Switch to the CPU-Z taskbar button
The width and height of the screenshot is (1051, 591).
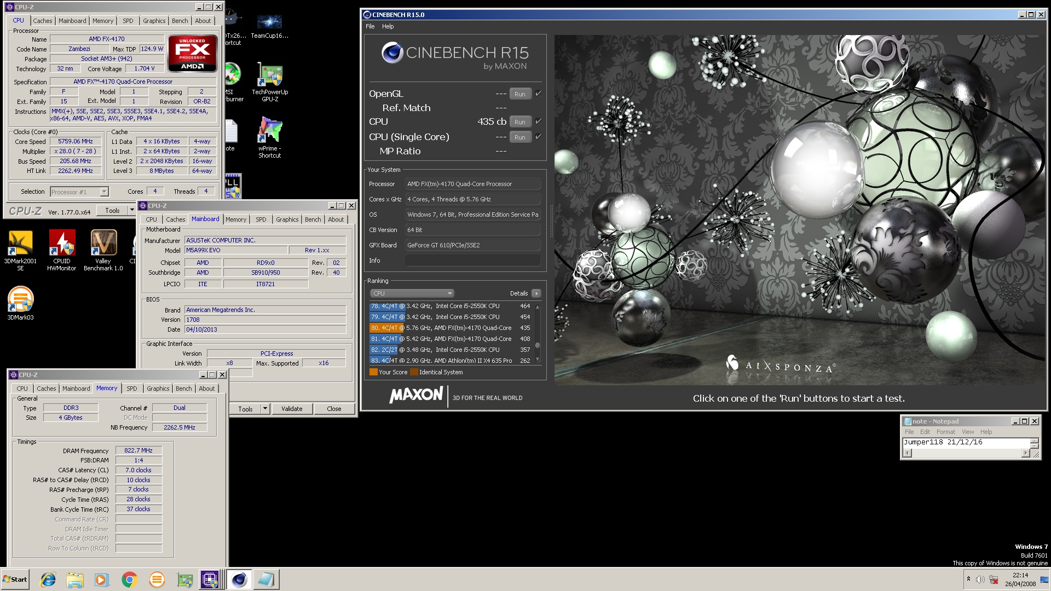tap(210, 580)
